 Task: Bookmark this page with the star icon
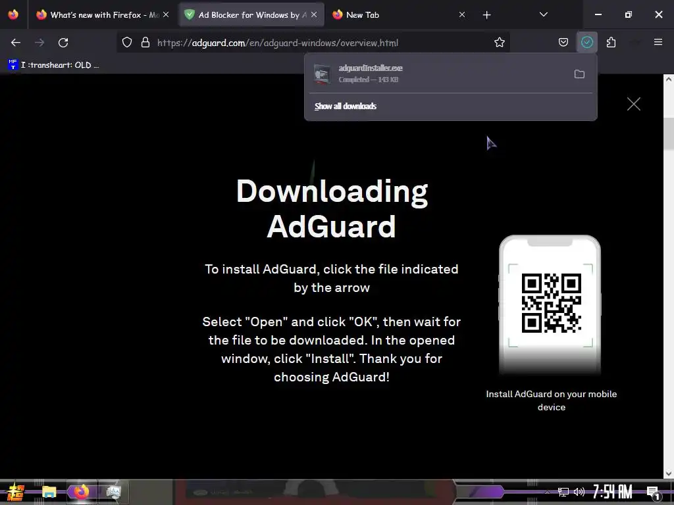click(499, 43)
